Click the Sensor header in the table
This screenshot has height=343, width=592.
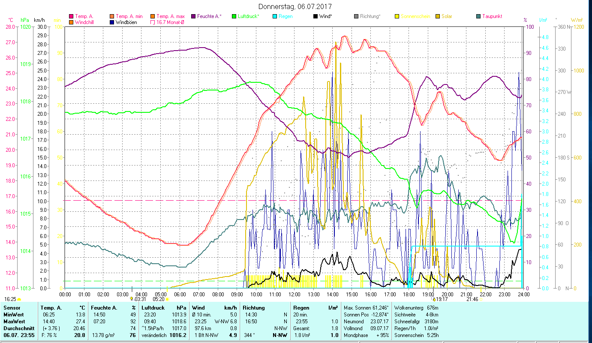12,308
